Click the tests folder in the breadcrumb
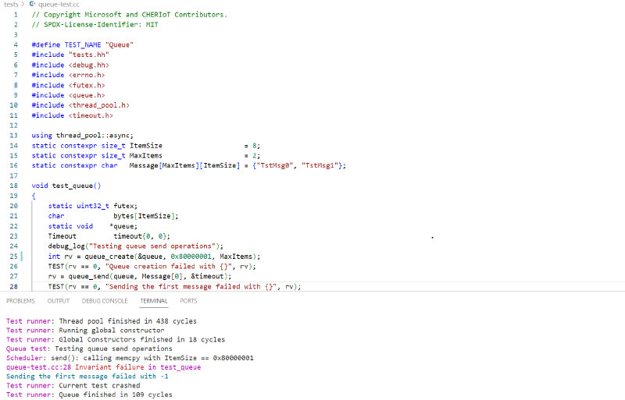 point(9,4)
